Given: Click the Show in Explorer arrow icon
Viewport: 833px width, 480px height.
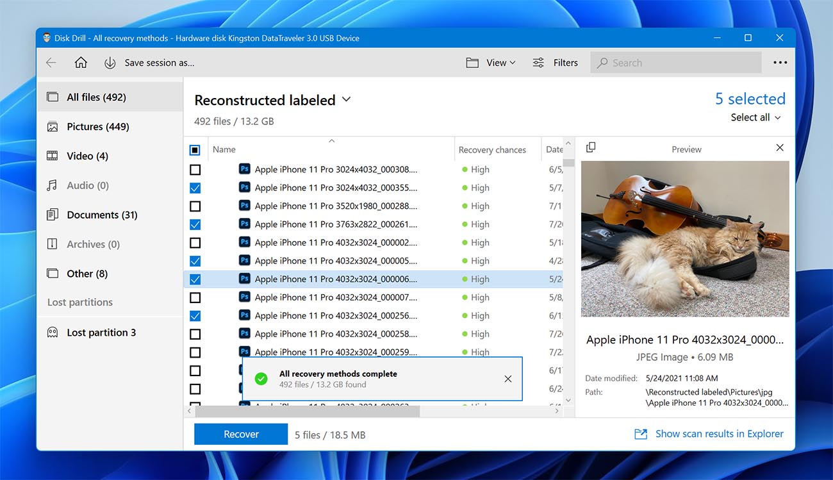Looking at the screenshot, I should pos(640,434).
